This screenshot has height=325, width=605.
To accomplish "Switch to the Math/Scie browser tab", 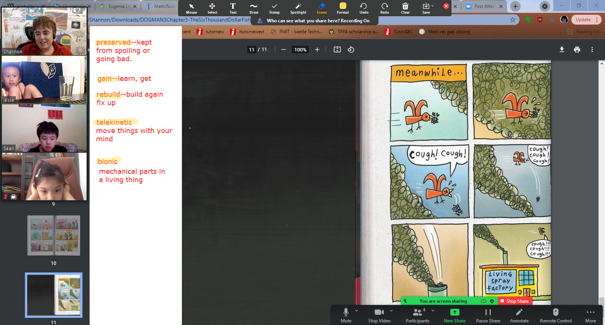I will pyautogui.click(x=163, y=6).
